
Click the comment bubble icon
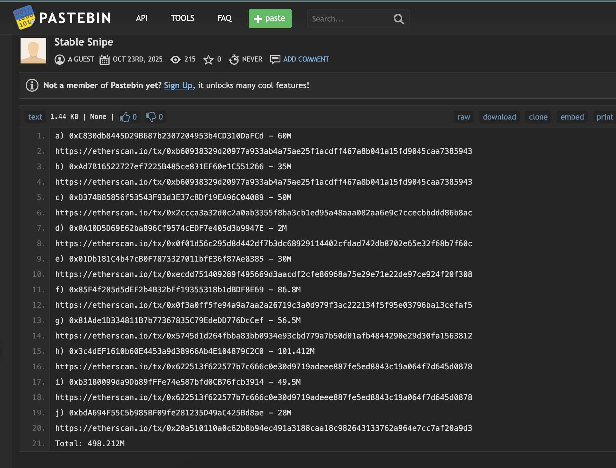(x=275, y=60)
